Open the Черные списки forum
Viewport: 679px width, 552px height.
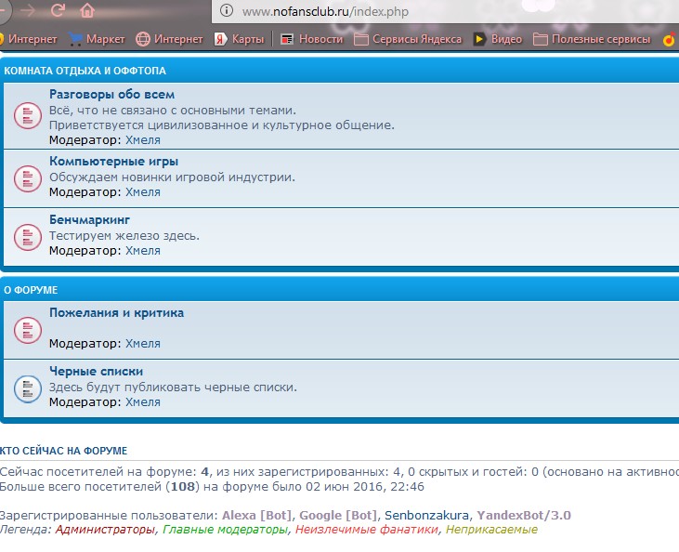[x=96, y=372]
